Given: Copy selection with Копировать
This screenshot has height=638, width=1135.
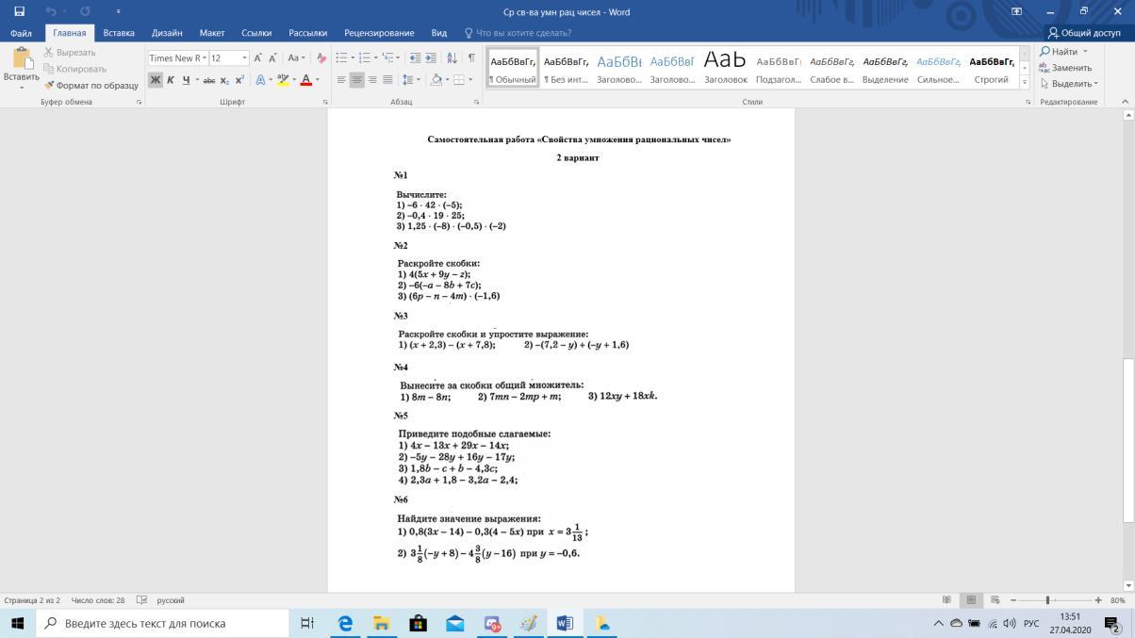Looking at the screenshot, I should click(74, 69).
